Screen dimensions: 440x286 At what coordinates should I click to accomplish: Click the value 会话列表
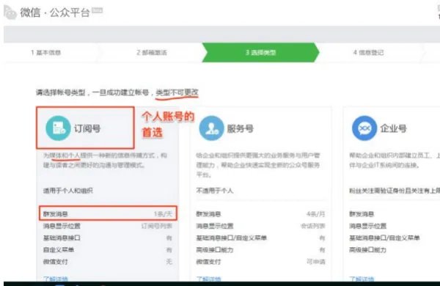point(312,226)
